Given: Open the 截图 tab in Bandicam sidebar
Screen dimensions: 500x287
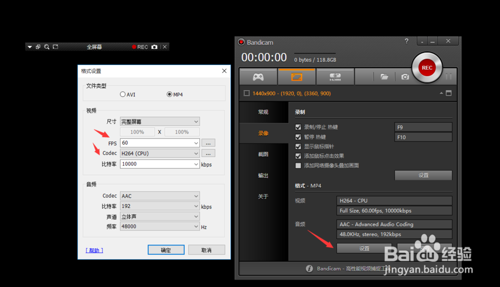Looking at the screenshot, I should (x=263, y=154).
